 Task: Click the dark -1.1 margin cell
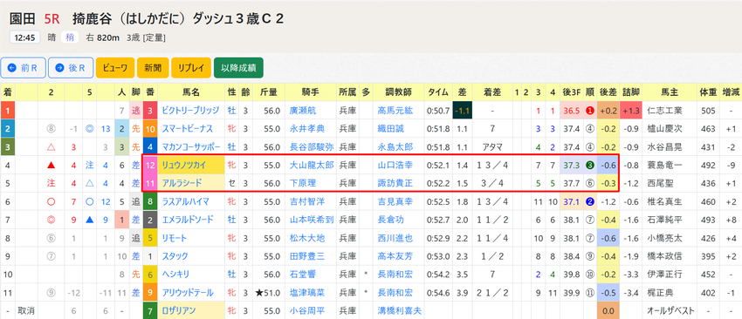click(462, 111)
